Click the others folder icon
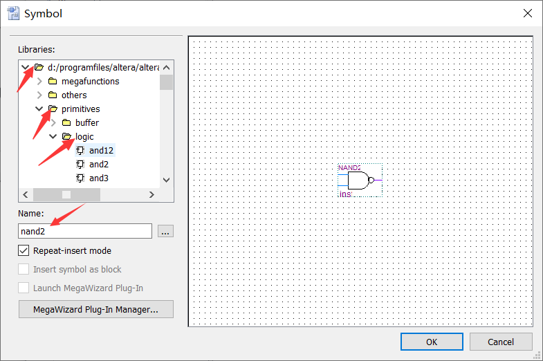 (x=53, y=95)
